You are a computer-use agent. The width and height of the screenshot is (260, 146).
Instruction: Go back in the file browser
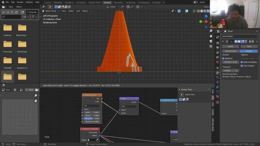(4, 12)
